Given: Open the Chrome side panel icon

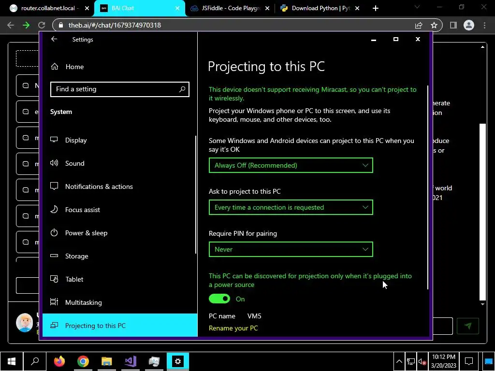Looking at the screenshot, I should point(453,25).
